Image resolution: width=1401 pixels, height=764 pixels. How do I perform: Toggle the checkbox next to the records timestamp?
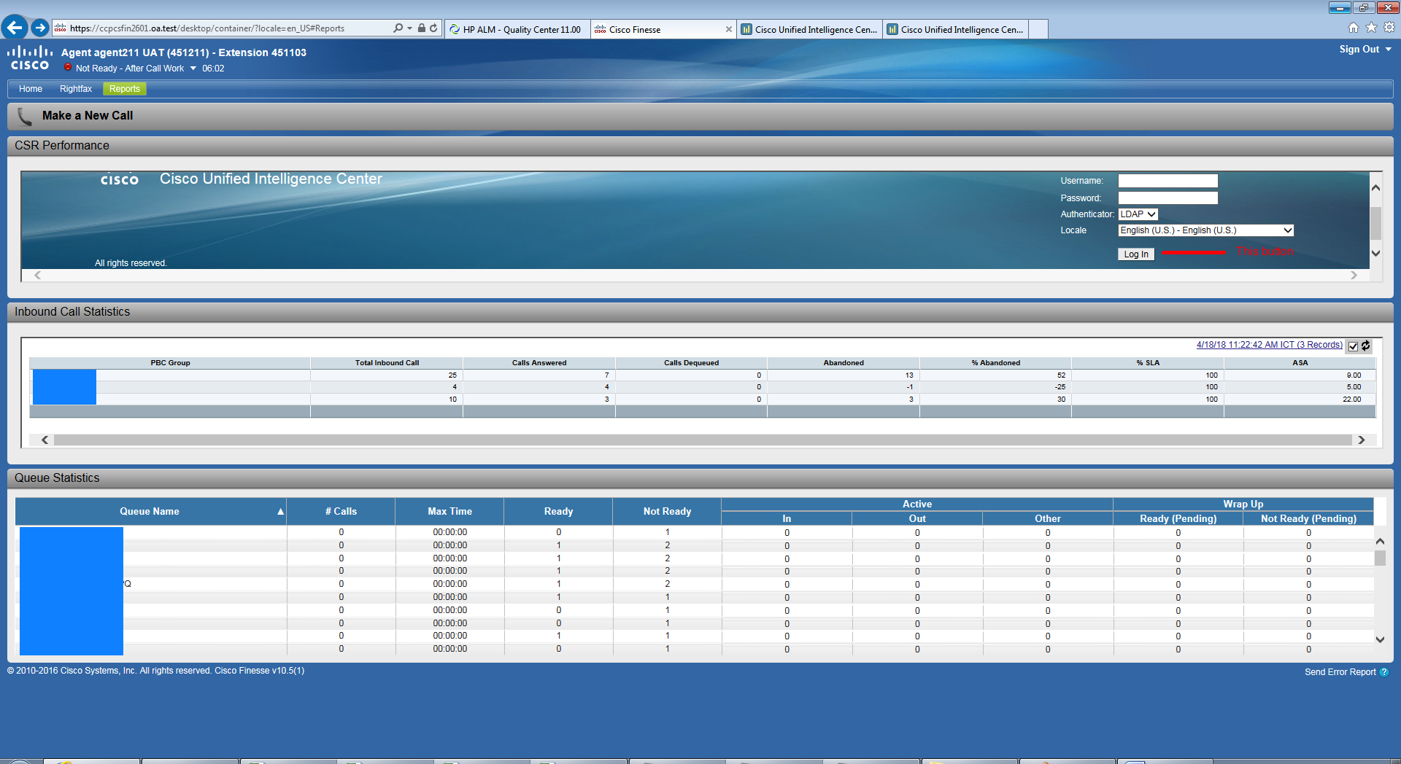tap(1354, 346)
